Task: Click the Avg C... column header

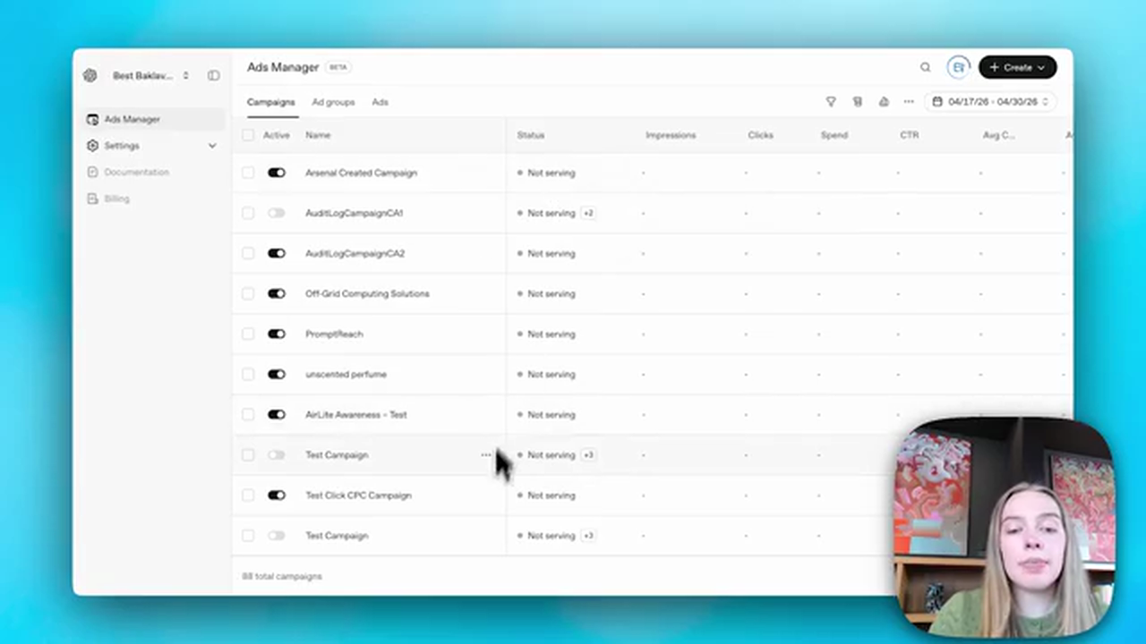Action: tap(998, 135)
